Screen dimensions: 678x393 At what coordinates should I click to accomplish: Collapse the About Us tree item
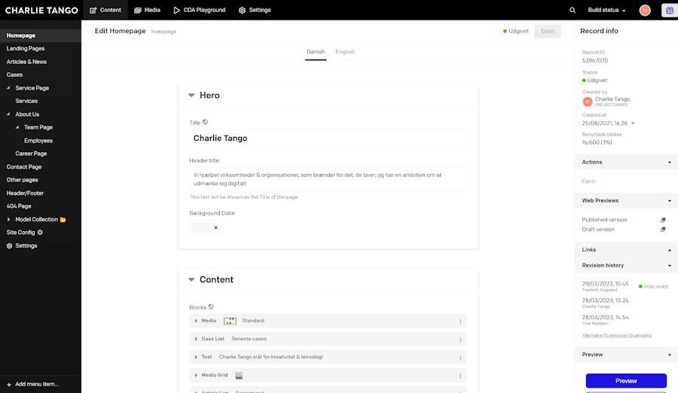[x=8, y=114]
